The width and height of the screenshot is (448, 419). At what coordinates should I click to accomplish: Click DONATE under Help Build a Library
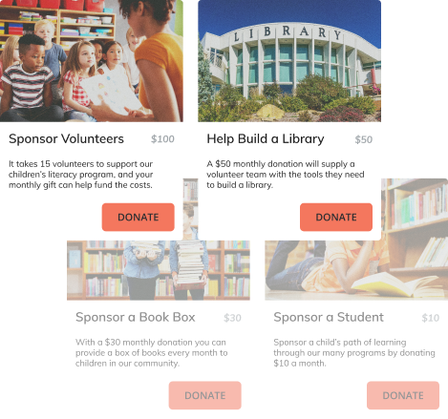point(336,217)
